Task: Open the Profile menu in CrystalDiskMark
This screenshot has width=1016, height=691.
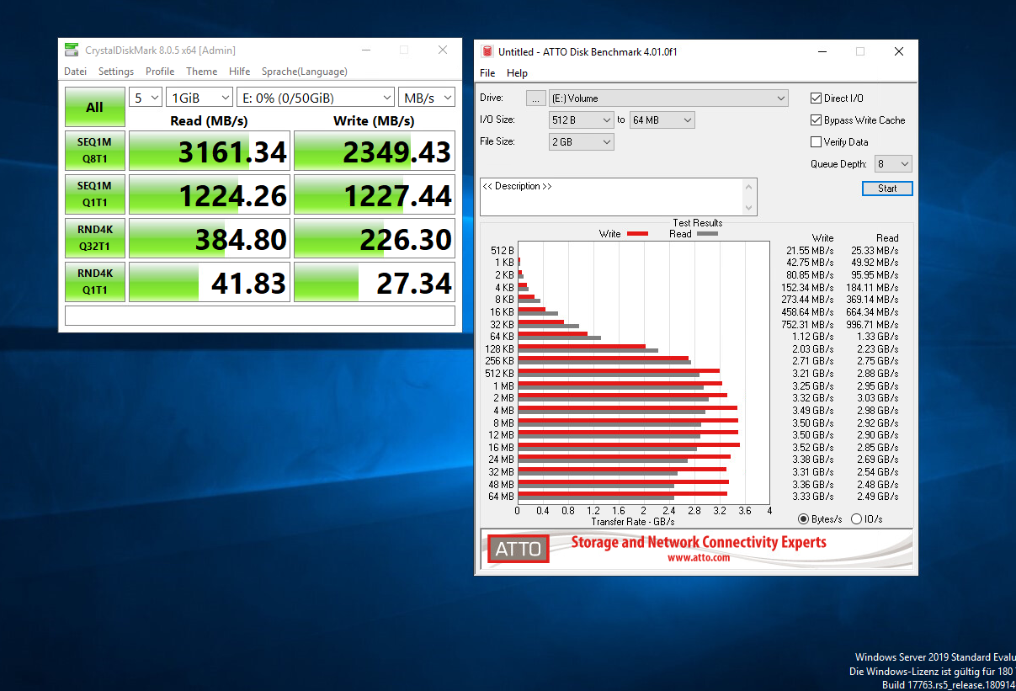Action: click(x=160, y=72)
